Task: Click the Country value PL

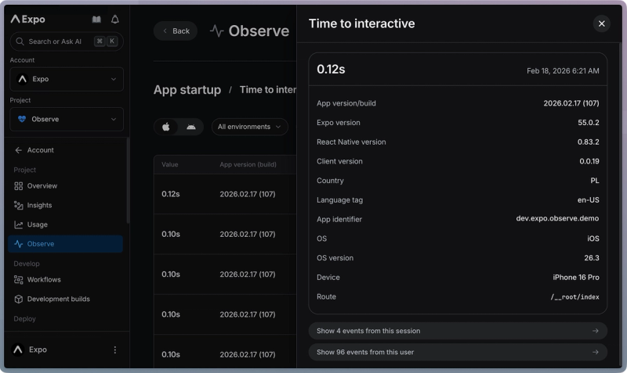Action: (595, 181)
